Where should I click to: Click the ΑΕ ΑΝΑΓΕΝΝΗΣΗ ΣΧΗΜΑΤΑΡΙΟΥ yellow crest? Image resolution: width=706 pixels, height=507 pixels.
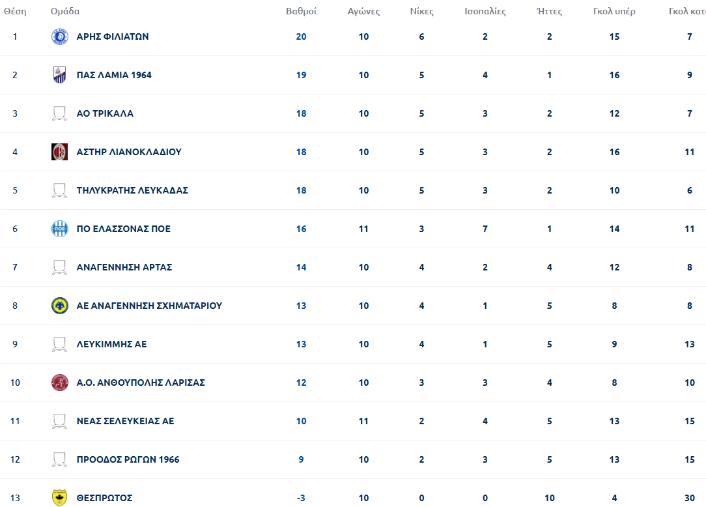[59, 306]
